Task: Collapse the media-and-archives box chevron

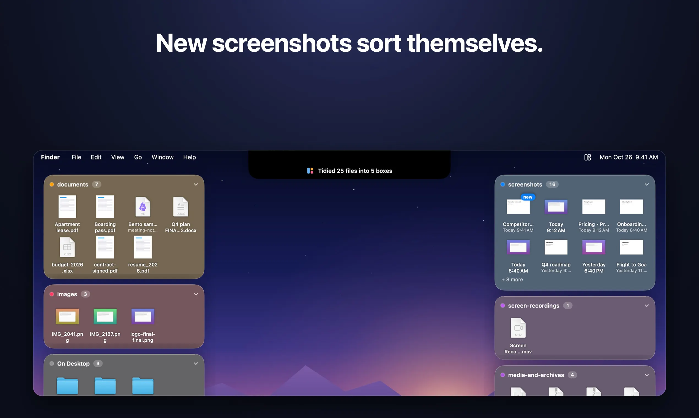Action: tap(647, 375)
